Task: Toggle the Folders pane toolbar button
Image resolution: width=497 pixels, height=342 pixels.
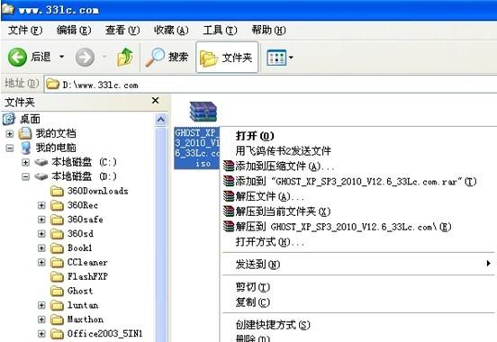Action: (x=227, y=58)
